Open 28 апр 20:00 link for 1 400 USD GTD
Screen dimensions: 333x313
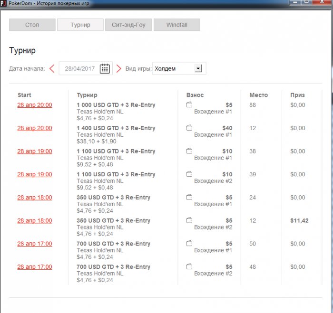[x=35, y=128]
